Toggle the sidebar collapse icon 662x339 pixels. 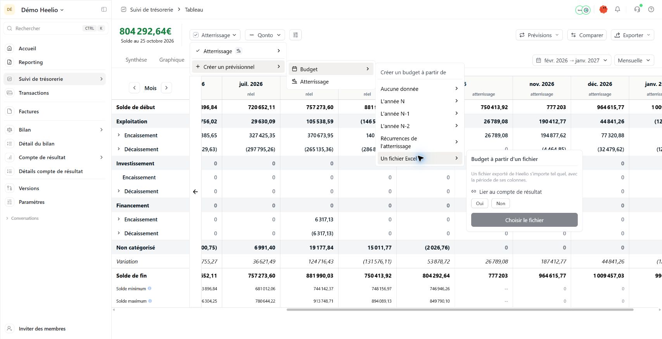click(104, 10)
